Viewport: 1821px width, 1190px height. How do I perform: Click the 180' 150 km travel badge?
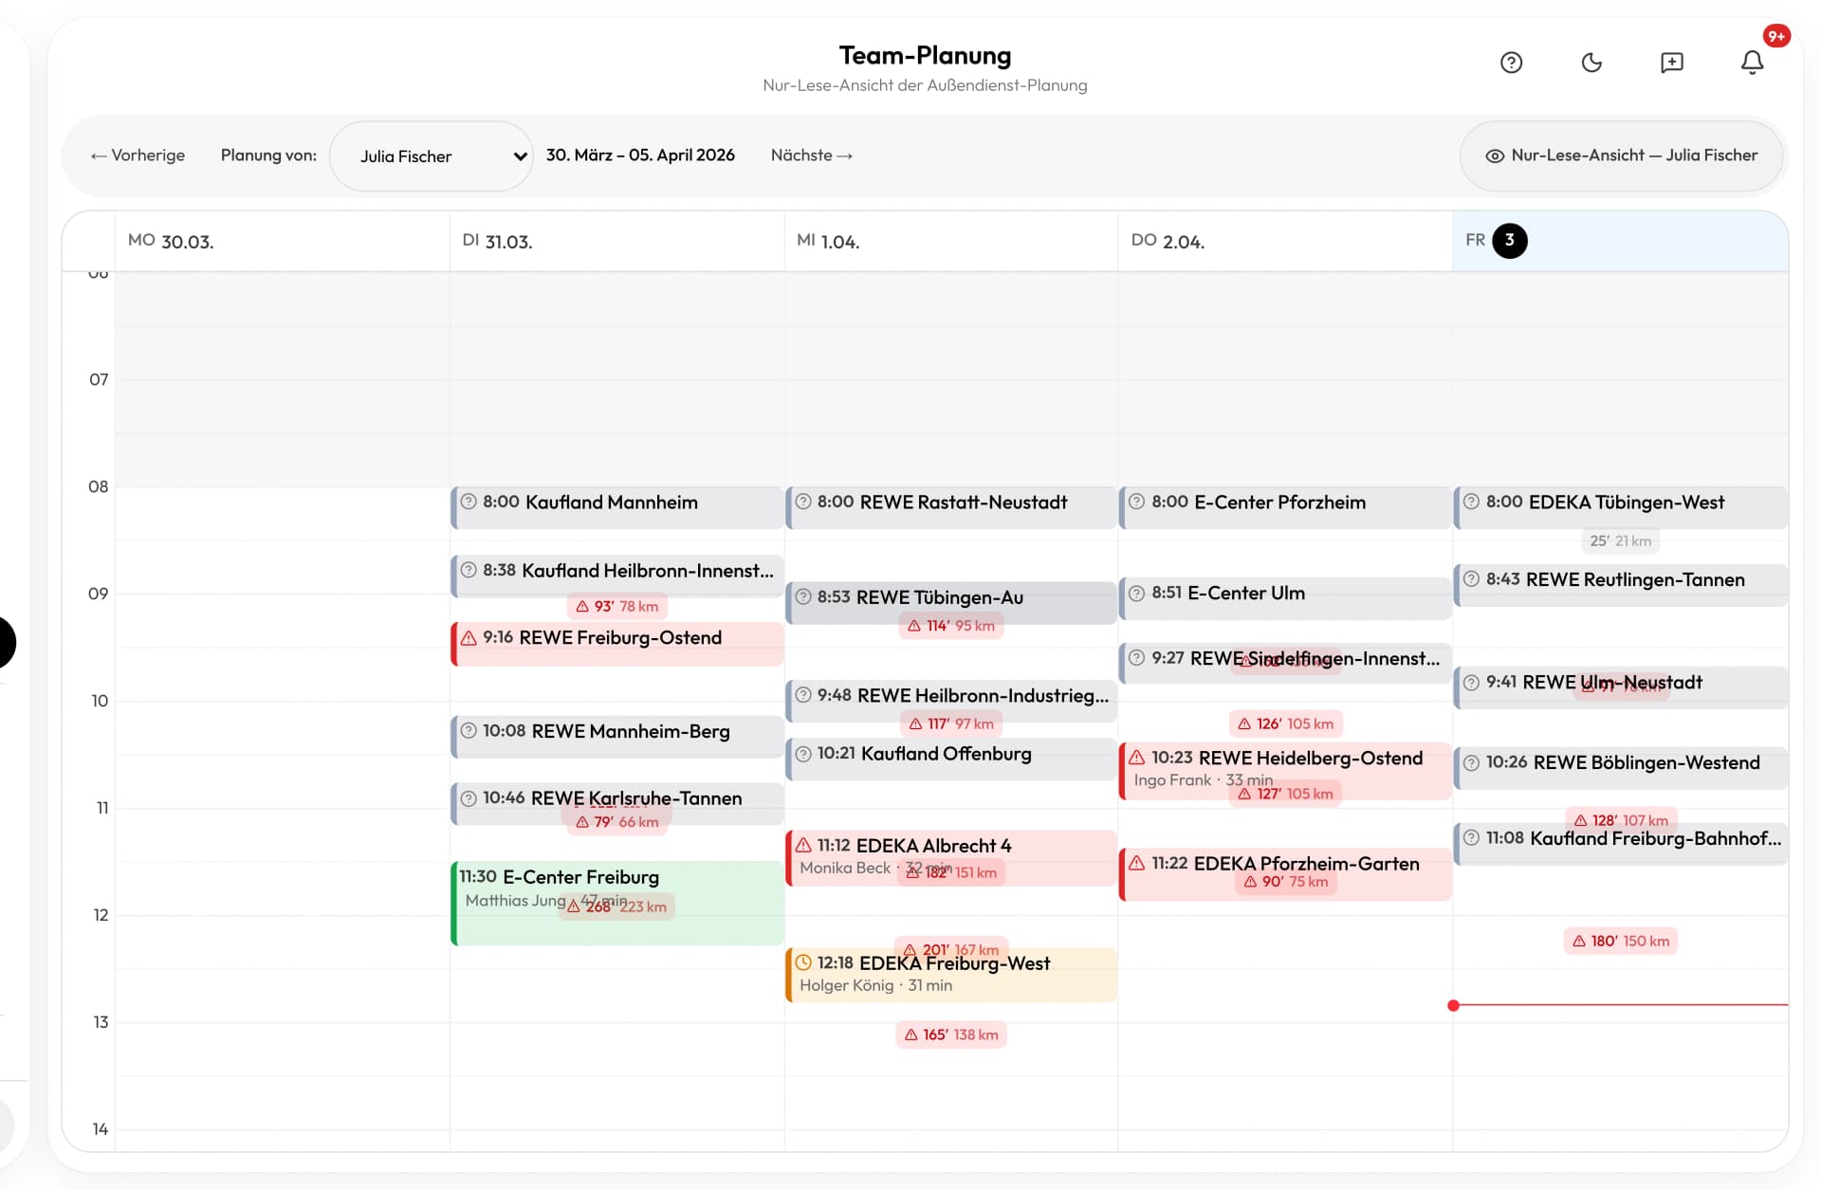click(1620, 941)
